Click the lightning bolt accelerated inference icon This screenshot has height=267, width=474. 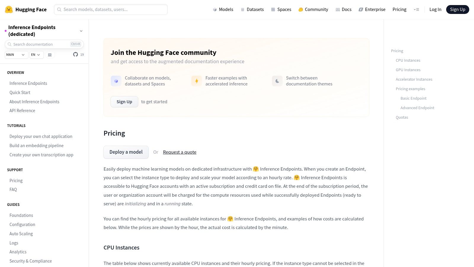[x=196, y=81]
